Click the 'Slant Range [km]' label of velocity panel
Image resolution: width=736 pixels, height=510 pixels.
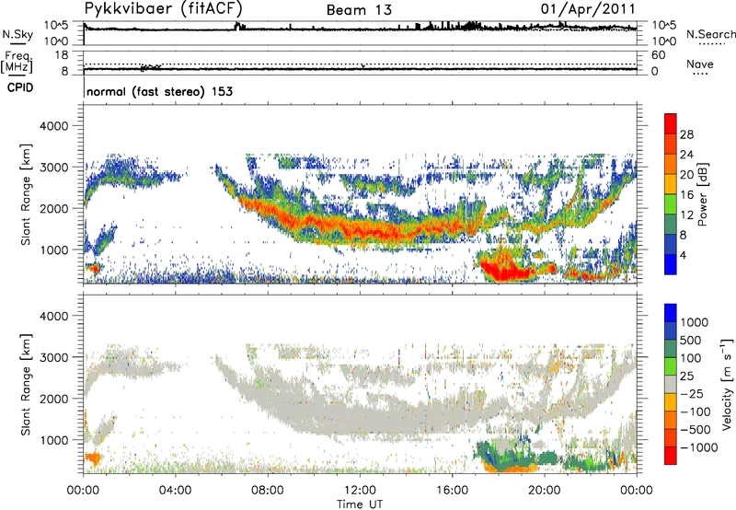[x=26, y=384]
